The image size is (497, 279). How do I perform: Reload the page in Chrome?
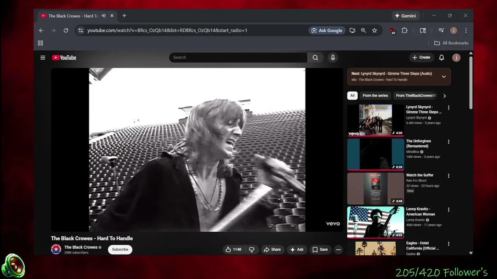[66, 30]
